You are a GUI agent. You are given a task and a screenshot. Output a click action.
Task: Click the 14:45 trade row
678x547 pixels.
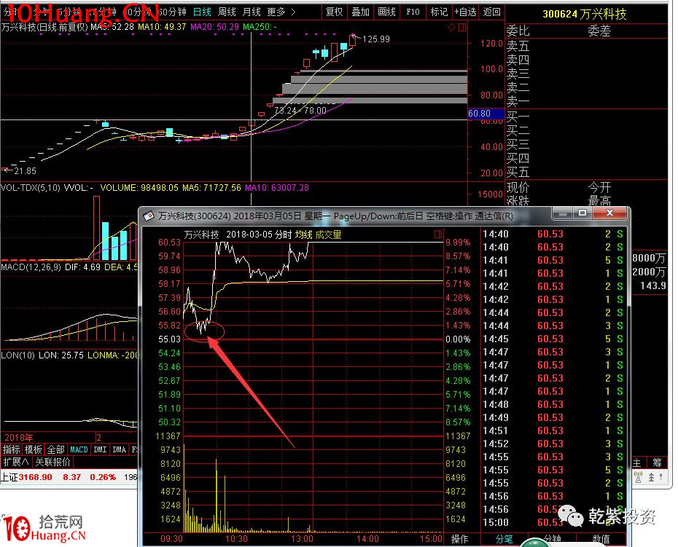[x=553, y=339]
